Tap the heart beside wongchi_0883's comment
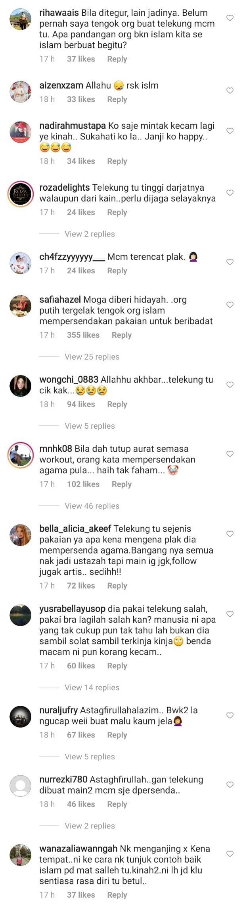 click(230, 385)
